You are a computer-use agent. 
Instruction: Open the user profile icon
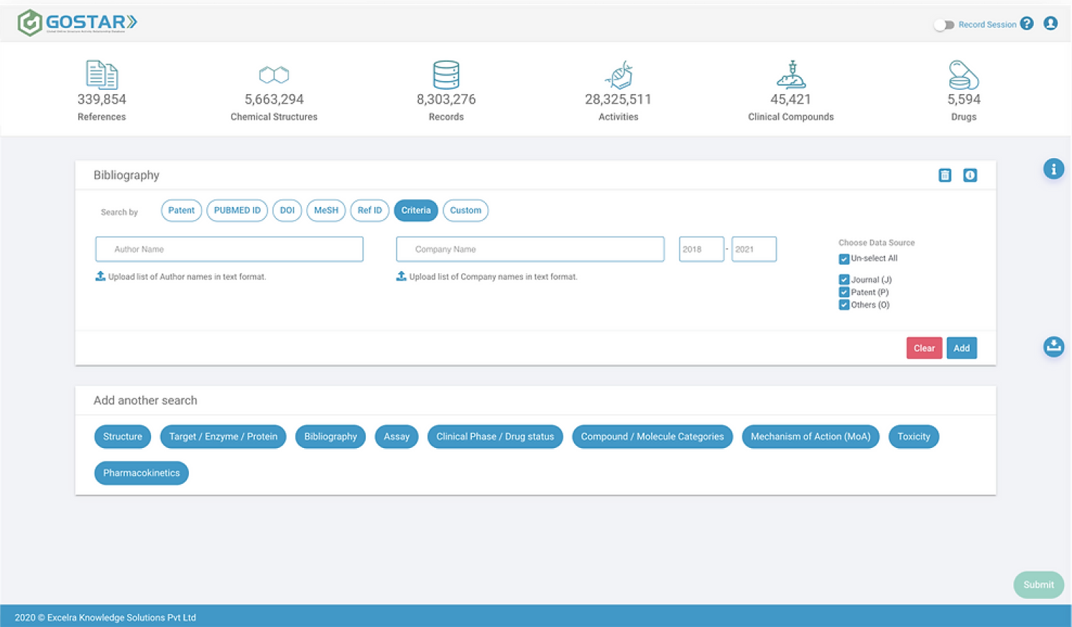point(1050,24)
